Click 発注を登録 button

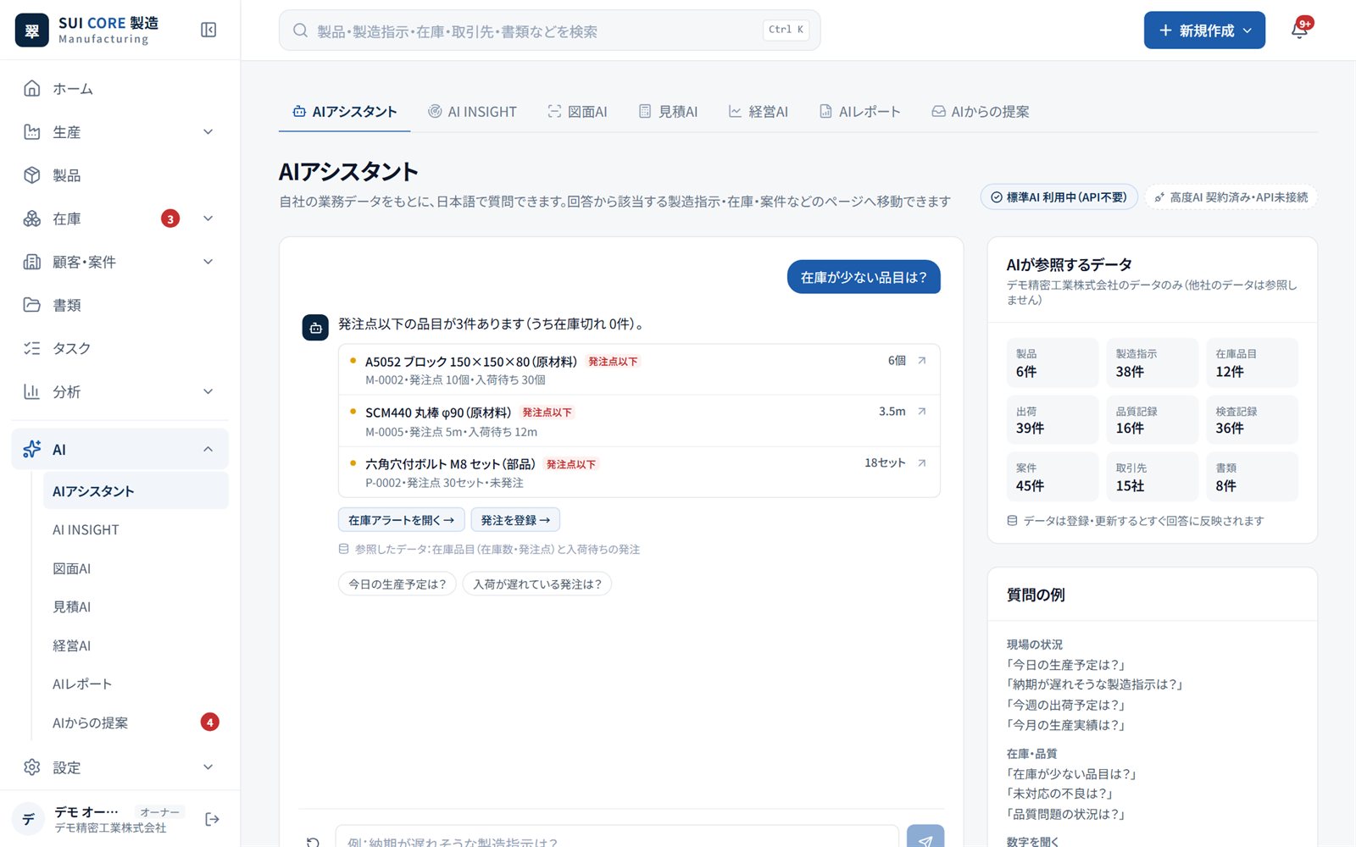coord(515,520)
